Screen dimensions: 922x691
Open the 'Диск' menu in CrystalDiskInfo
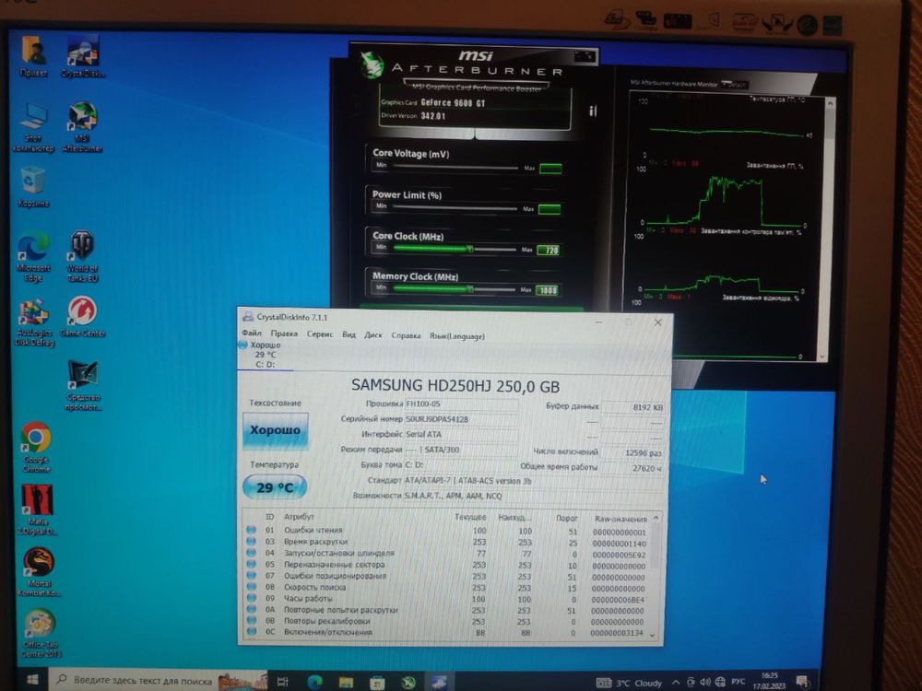tap(372, 335)
